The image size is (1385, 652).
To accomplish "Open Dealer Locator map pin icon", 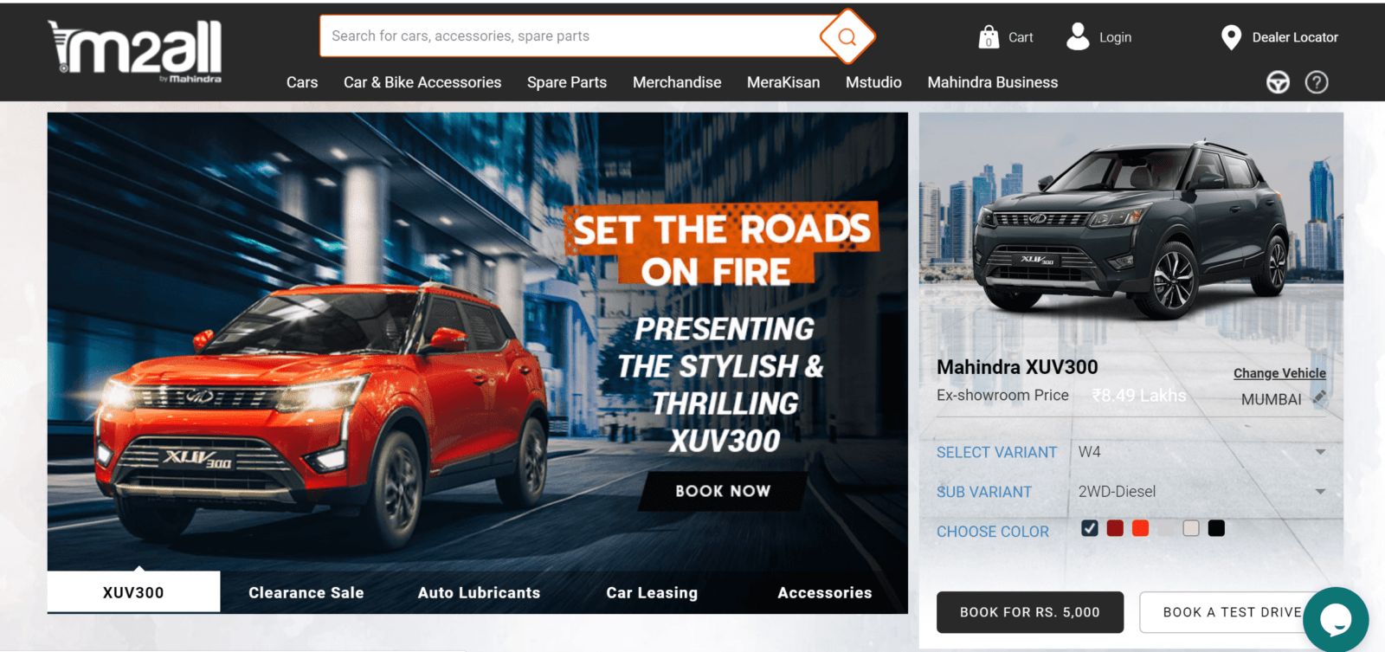I will 1230,37.
